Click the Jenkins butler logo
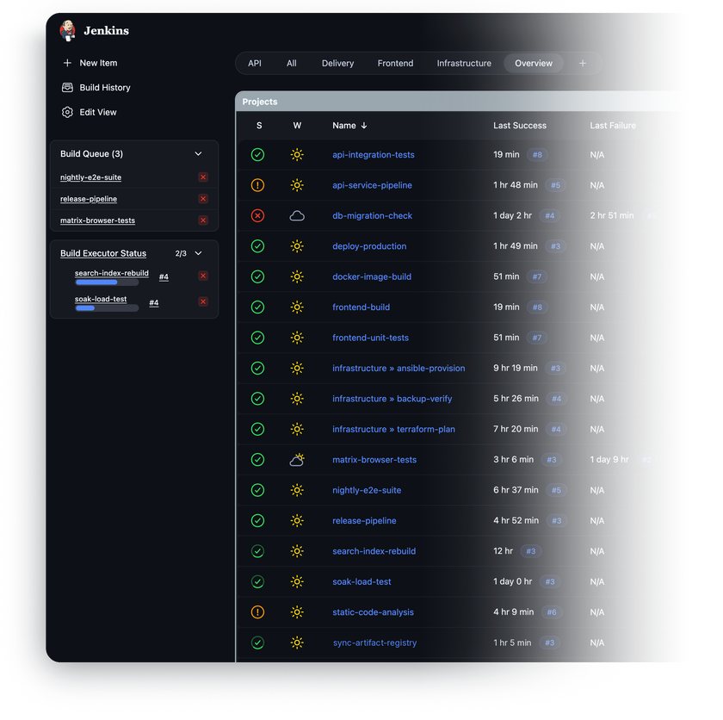The height and width of the screenshot is (720, 723). (68, 30)
